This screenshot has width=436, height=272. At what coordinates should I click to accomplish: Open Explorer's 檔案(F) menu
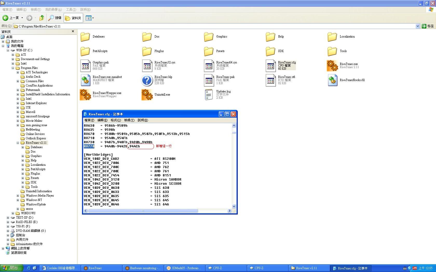pos(7,10)
